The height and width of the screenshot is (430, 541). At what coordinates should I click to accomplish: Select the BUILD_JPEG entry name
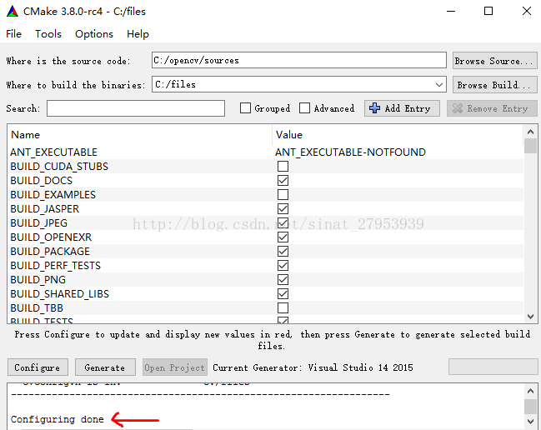pos(39,223)
